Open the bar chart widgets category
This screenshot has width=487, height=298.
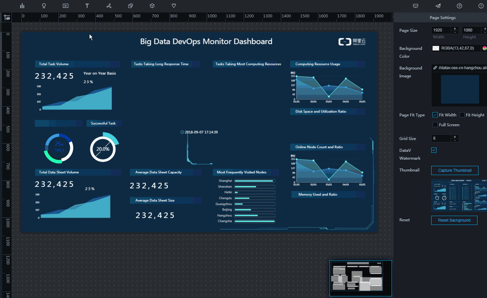click(22, 6)
